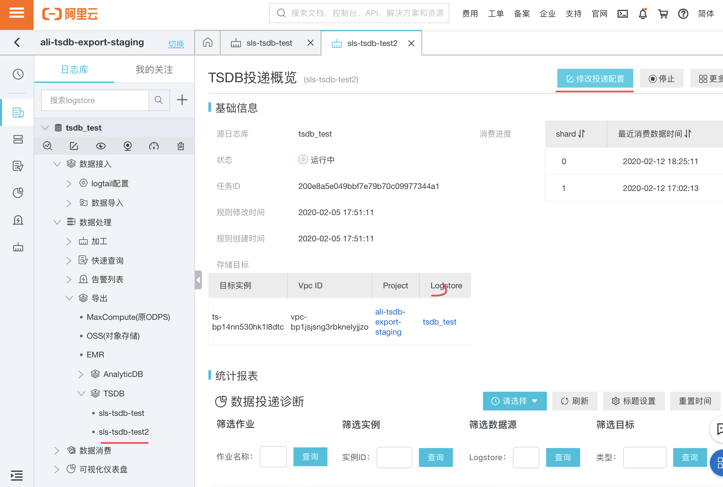723x487 pixels.
Task: Expand the logtail配置 node
Action: click(69, 184)
